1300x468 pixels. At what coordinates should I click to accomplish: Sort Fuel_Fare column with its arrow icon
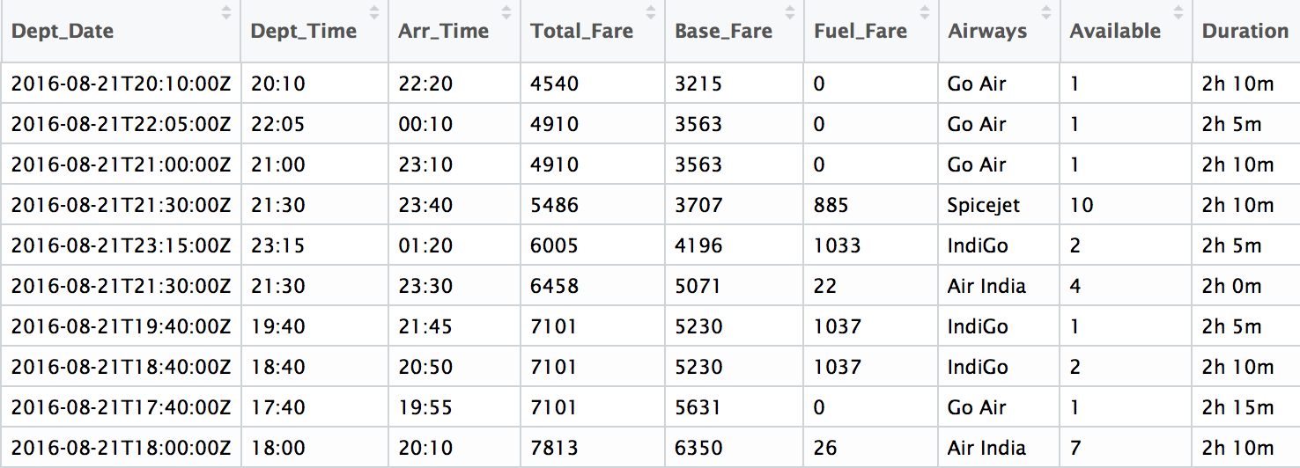click(x=925, y=12)
